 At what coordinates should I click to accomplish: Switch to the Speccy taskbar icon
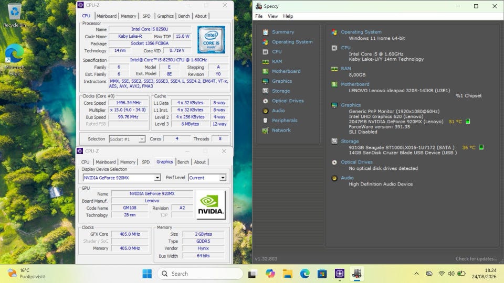(x=357, y=274)
